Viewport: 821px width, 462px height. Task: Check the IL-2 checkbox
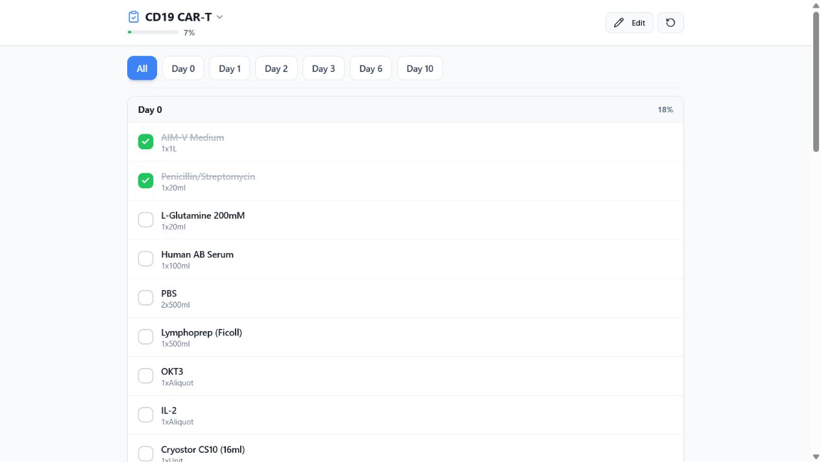point(146,414)
